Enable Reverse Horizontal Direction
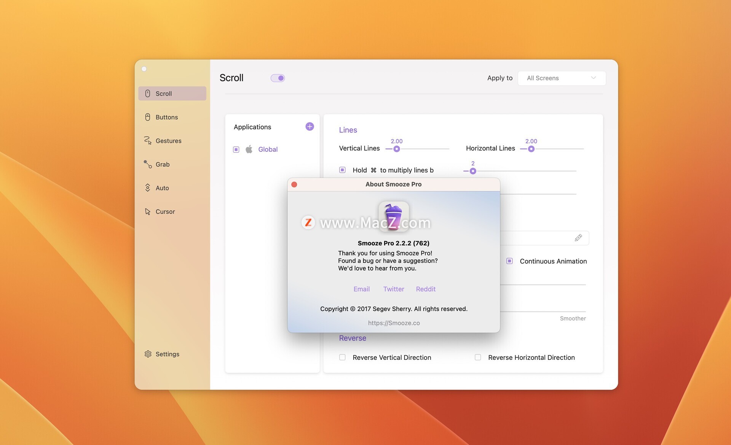This screenshot has width=731, height=445. [x=478, y=358]
